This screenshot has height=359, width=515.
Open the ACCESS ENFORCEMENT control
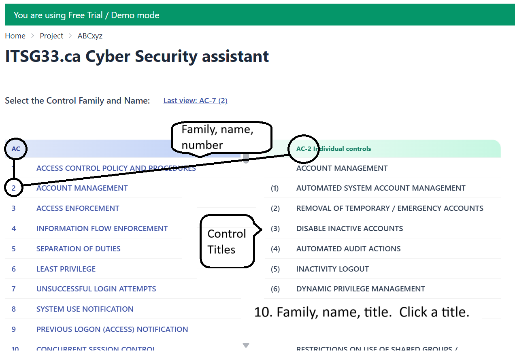pyautogui.click(x=78, y=208)
